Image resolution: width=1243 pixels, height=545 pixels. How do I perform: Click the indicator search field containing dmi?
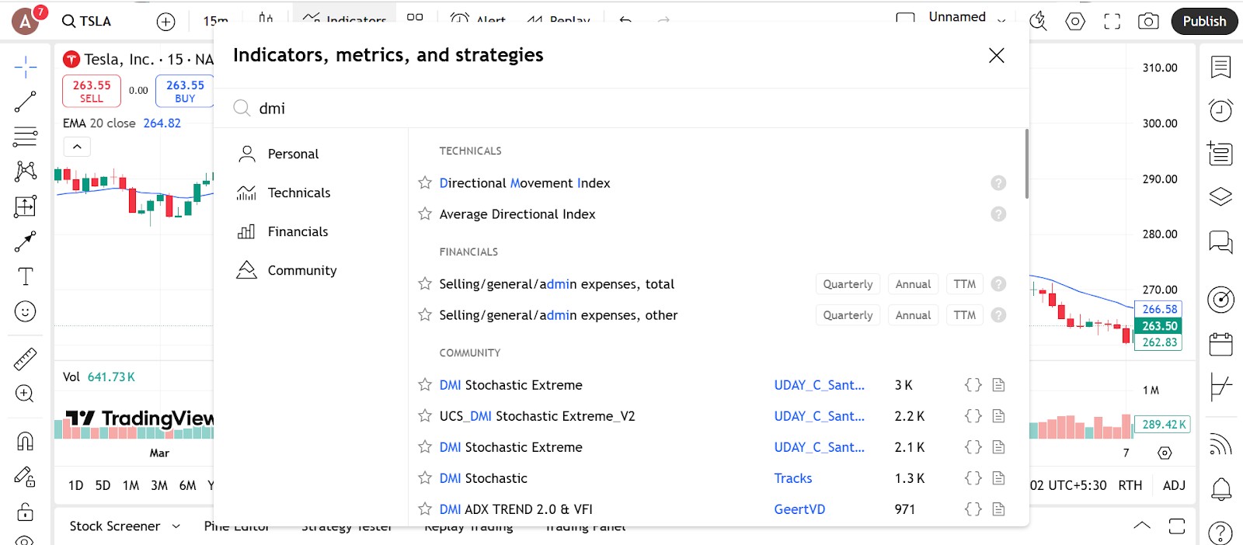coord(621,108)
